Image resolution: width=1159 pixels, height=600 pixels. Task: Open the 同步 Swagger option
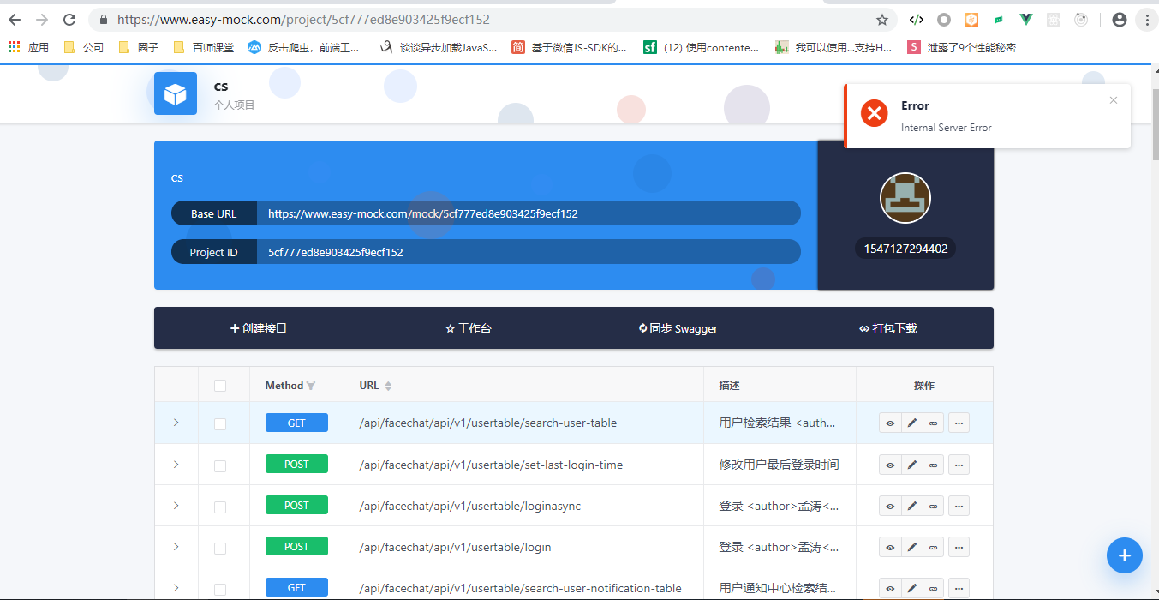[x=678, y=327]
